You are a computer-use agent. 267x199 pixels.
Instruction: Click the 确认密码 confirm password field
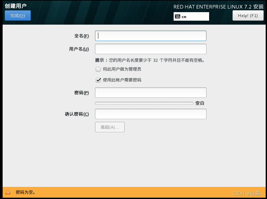click(x=150, y=114)
